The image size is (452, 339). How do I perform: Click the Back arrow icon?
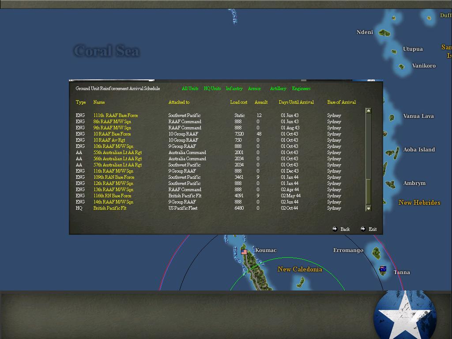(x=335, y=229)
